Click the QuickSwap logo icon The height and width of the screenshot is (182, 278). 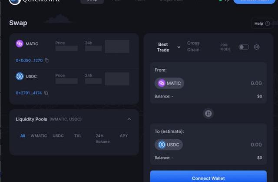[x=15, y=1]
